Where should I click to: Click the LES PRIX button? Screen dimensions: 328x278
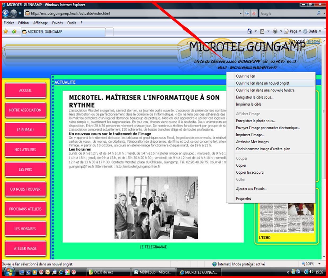[25, 169]
